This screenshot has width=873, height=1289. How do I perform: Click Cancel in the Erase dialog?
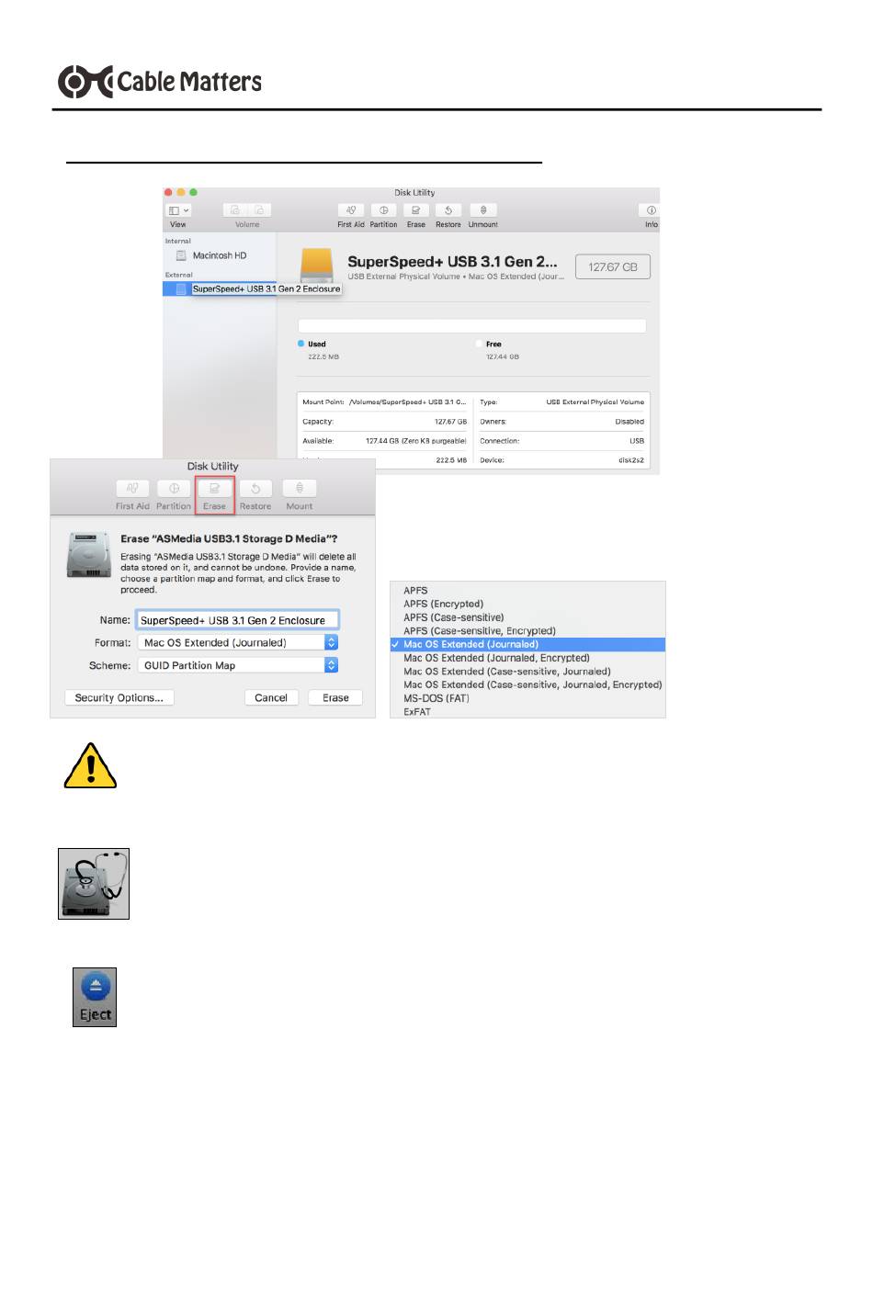click(271, 698)
